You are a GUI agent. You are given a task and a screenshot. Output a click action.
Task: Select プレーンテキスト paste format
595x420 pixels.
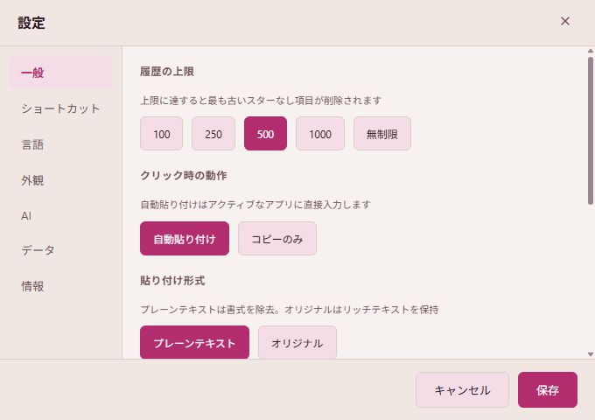coord(194,343)
